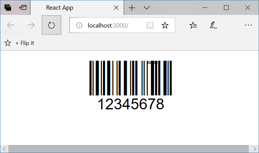This screenshot has height=153, width=259.
Task: Open the Flip it favorites bar link
Action: pos(25,43)
